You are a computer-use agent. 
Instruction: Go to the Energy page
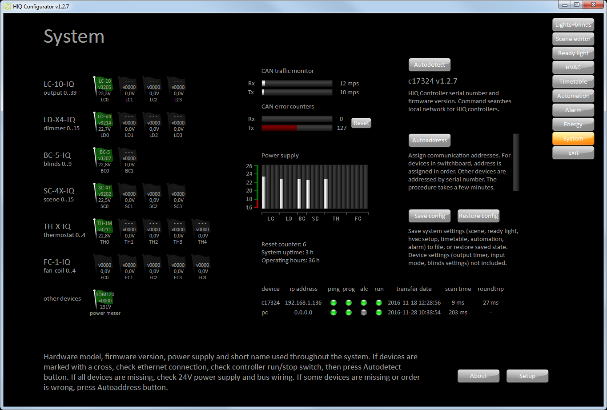[573, 125]
